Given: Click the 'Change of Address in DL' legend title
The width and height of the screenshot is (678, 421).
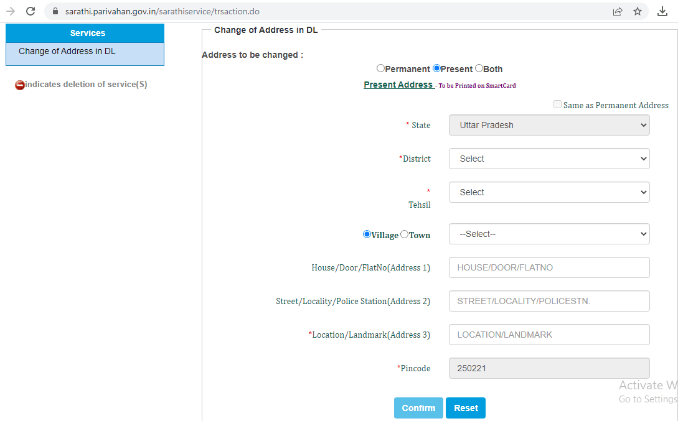Looking at the screenshot, I should [x=266, y=30].
